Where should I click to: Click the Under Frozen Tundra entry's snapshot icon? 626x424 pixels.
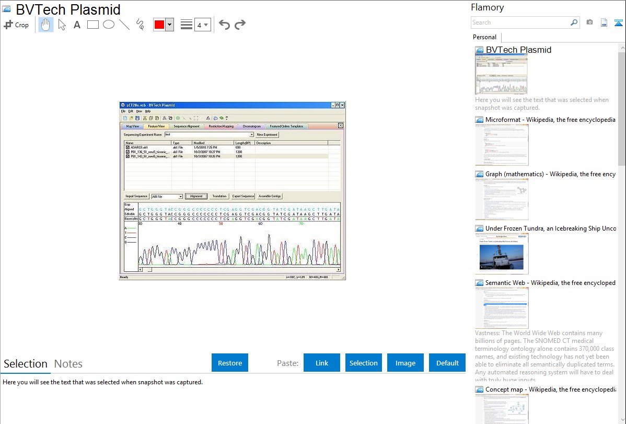click(x=480, y=228)
